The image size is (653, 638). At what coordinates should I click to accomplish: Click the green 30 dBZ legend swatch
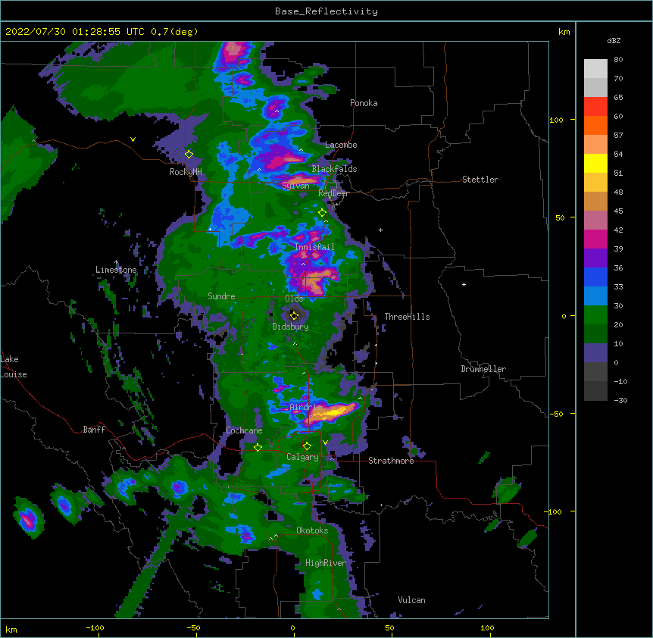595,315
